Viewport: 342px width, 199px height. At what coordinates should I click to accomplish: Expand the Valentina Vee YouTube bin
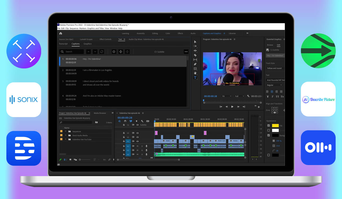66,139
